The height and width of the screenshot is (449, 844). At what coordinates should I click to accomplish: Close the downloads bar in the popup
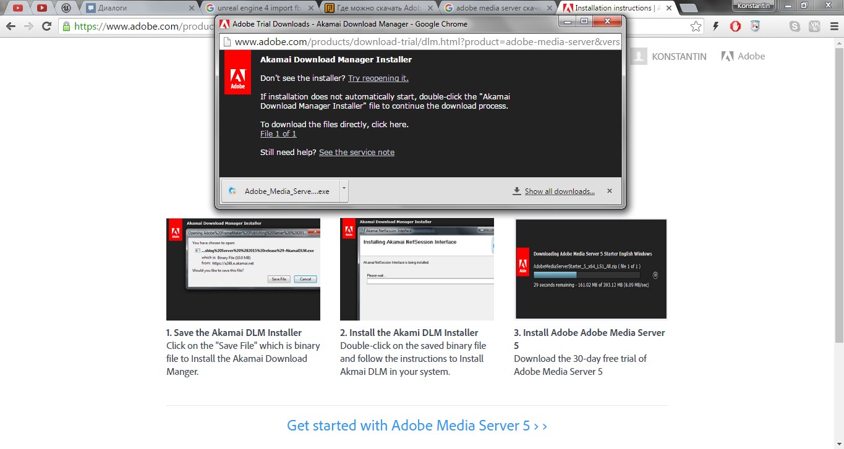[x=609, y=191]
